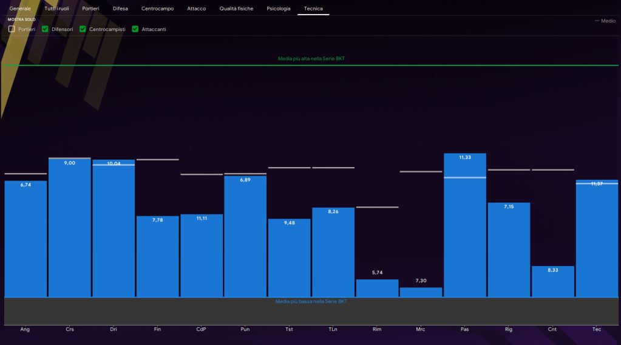Image resolution: width=621 pixels, height=345 pixels.
Task: Open the Qualità fisiche tab
Action: pyautogui.click(x=236, y=9)
